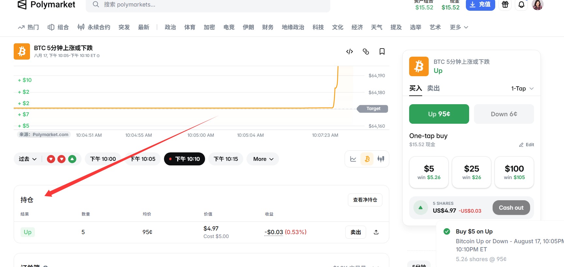Buy $25 one-tap amount
This screenshot has width=564, height=267.
[472, 172]
